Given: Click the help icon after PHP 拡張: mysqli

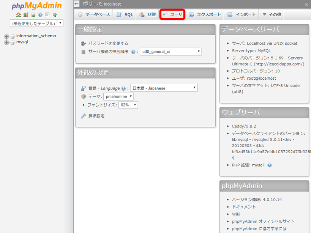Looking at the screenshot, I should click(x=270, y=165).
